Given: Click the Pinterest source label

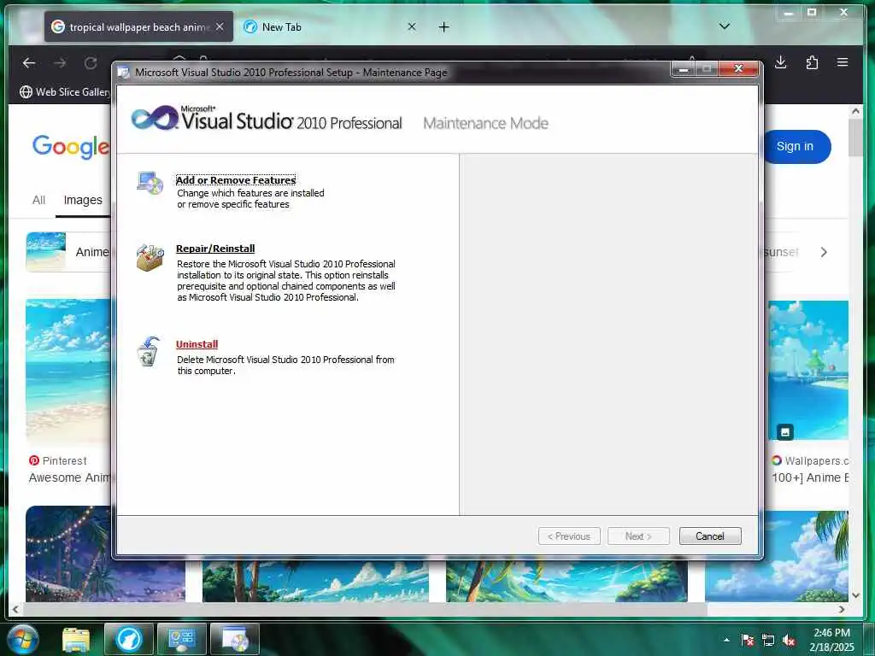Looking at the screenshot, I should 58,460.
